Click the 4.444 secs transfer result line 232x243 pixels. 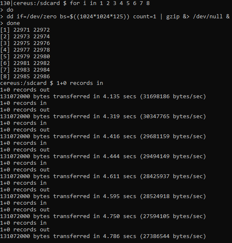click(103, 156)
